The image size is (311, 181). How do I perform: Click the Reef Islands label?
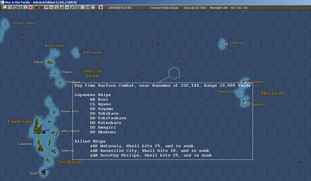[55, 46]
